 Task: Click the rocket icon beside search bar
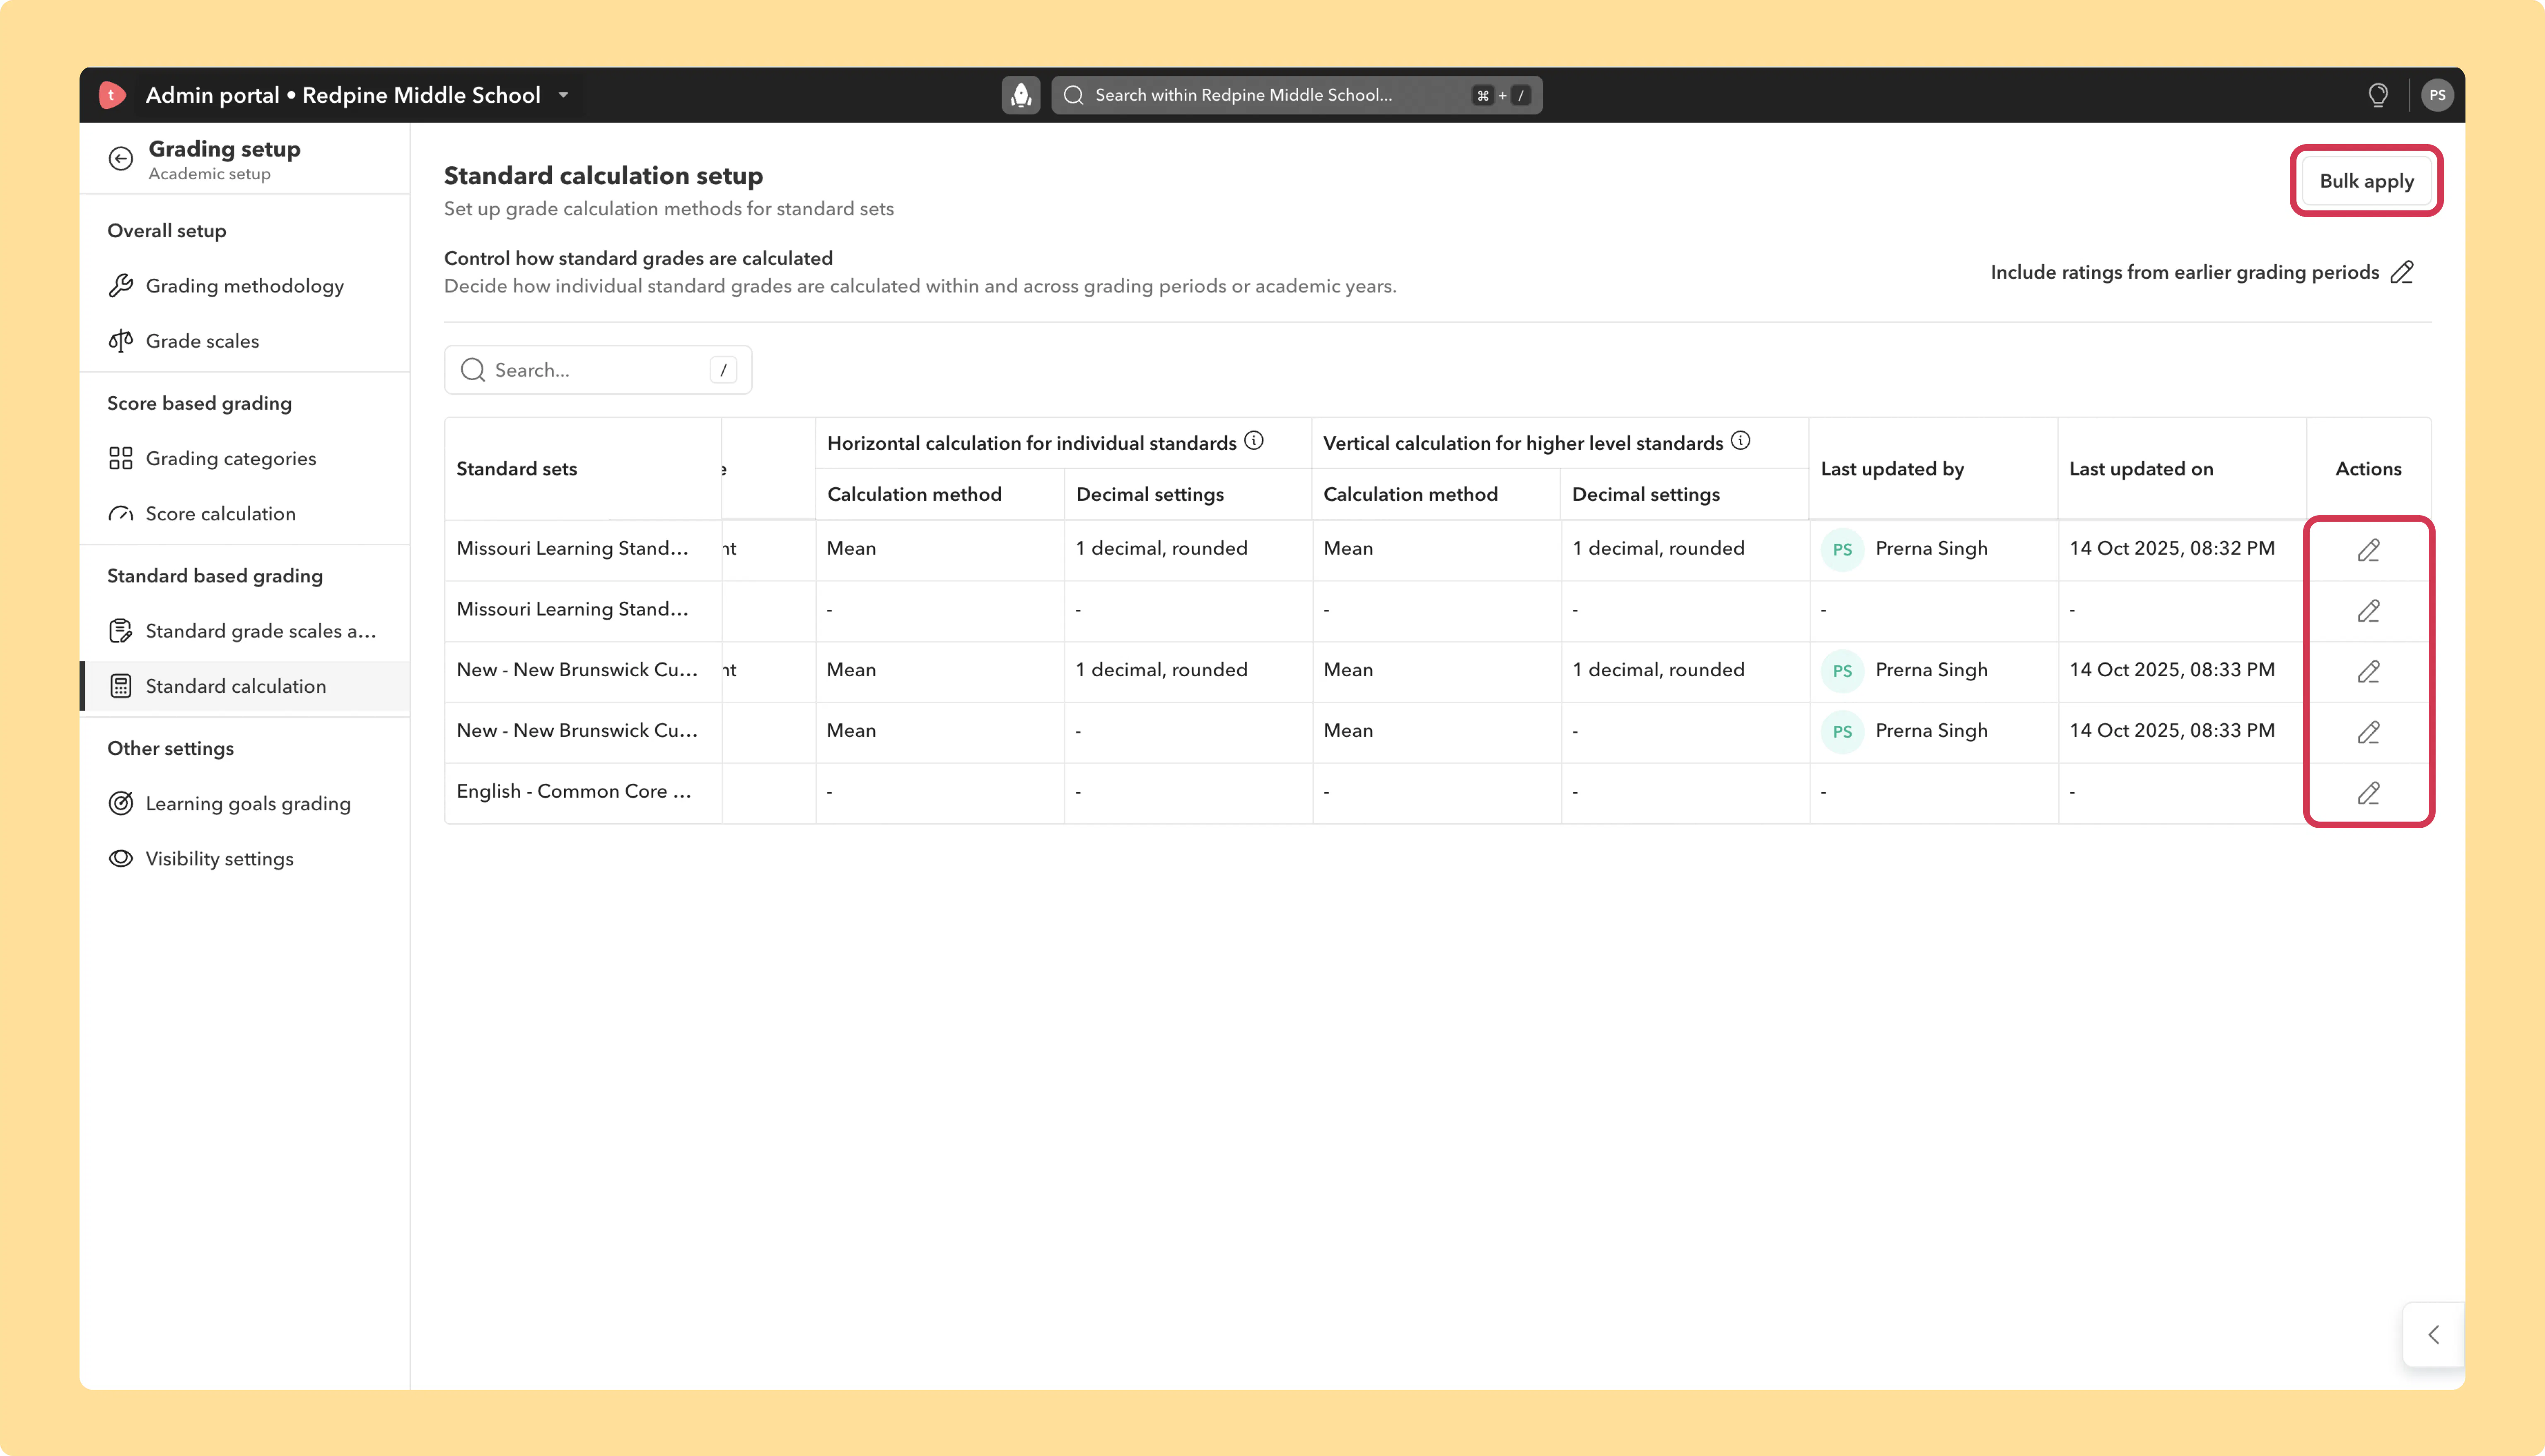(1021, 95)
